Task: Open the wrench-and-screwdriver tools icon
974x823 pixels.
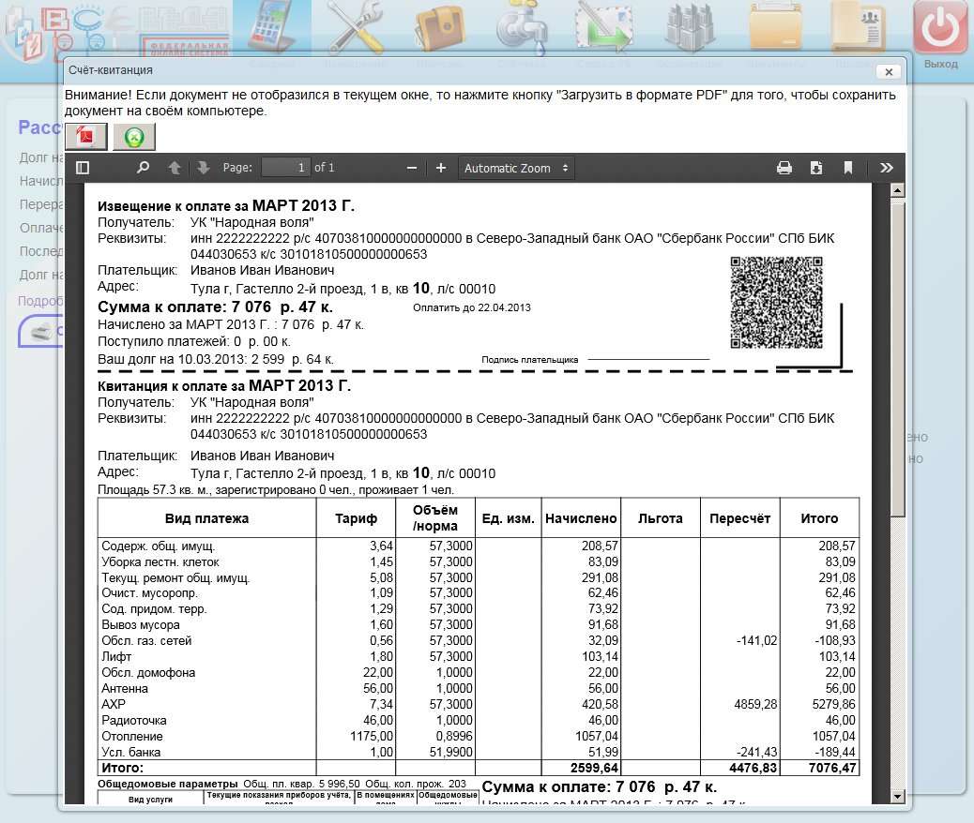Action: [x=356, y=27]
